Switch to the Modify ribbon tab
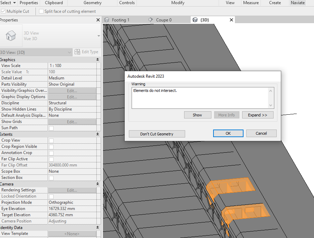 (178, 3)
